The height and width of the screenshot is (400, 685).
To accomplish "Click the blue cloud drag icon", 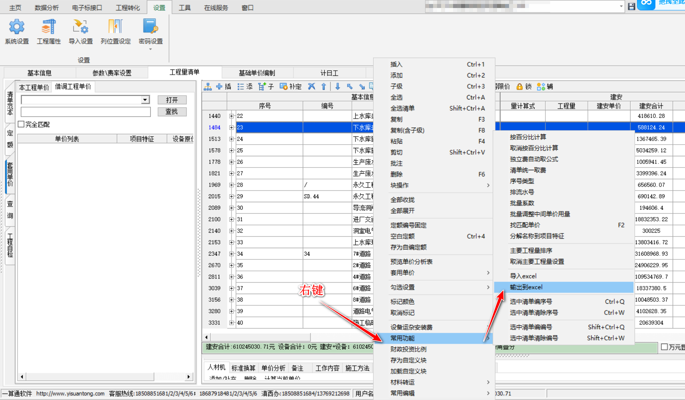I will pos(646,4).
